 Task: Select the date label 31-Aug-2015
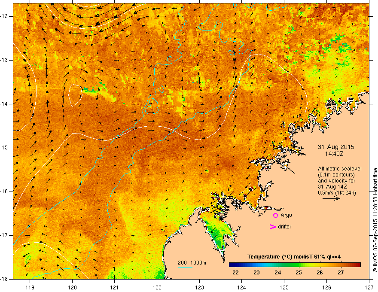pos(336,147)
